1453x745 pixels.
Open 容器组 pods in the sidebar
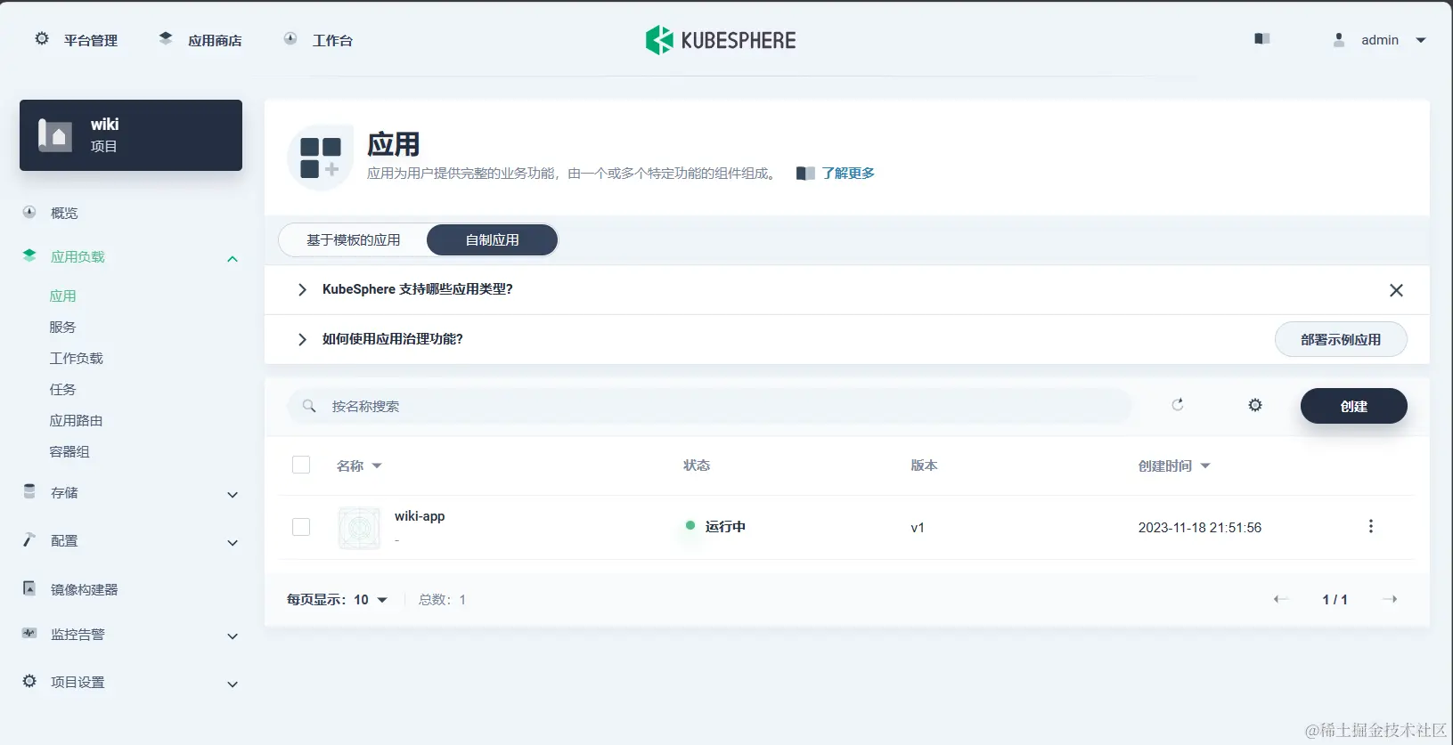[x=69, y=451]
